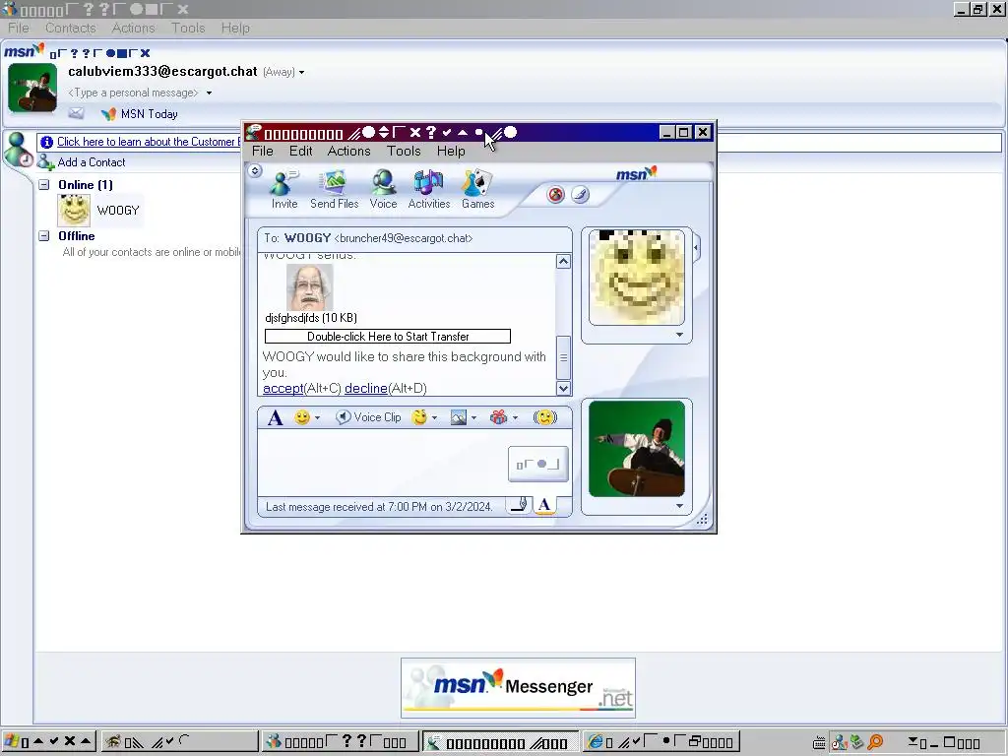
Task: Open Help menu in chat window
Action: pos(451,151)
